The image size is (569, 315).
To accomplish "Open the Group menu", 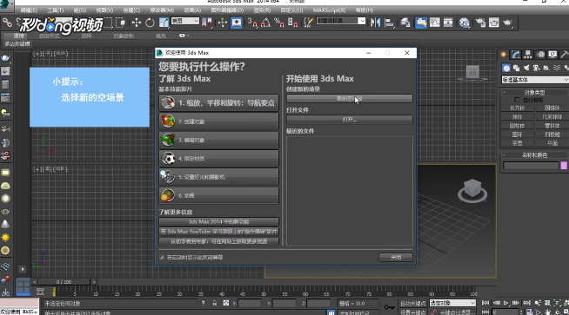I will coord(80,10).
